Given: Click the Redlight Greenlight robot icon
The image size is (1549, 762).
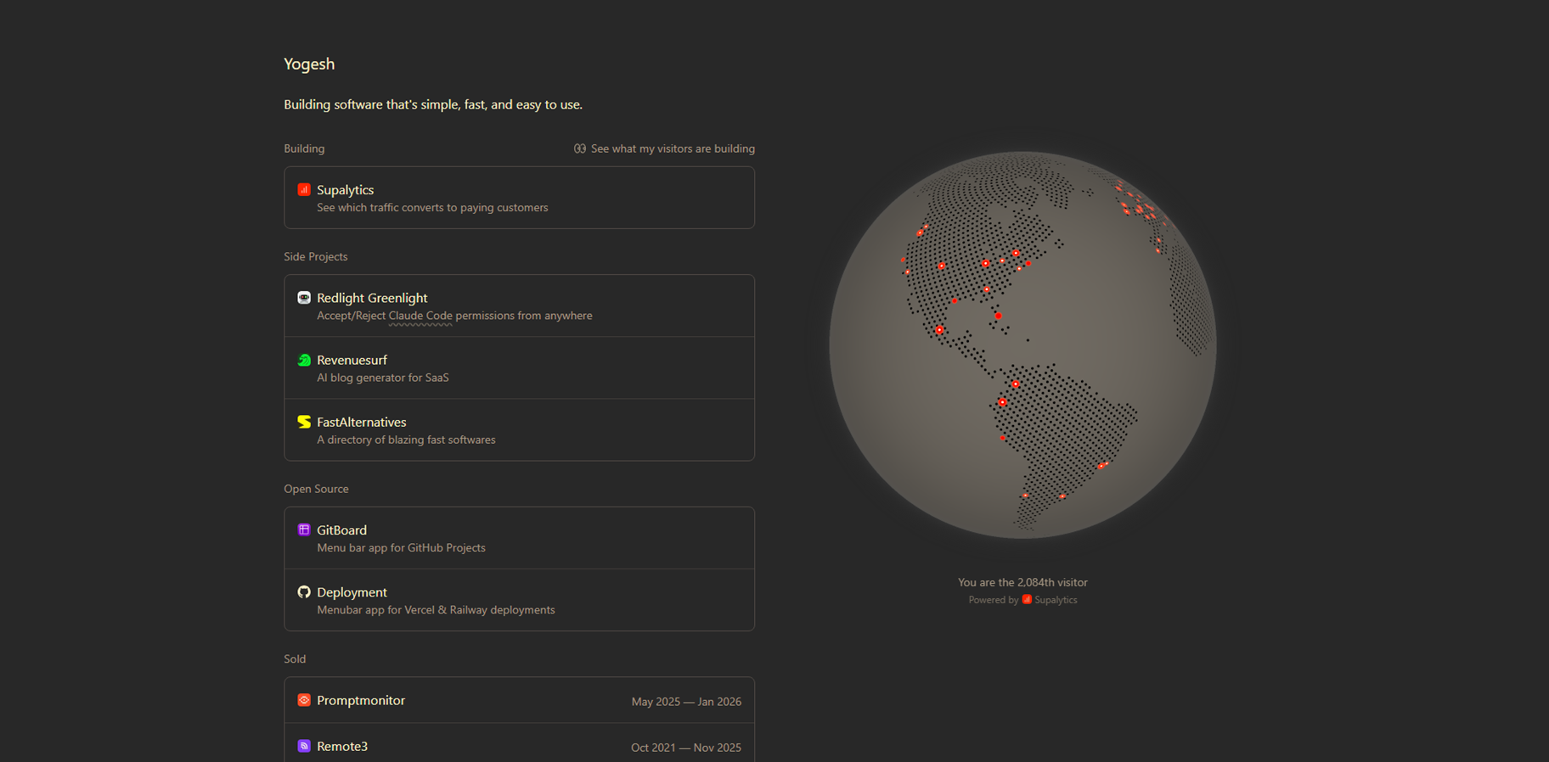Looking at the screenshot, I should [304, 297].
